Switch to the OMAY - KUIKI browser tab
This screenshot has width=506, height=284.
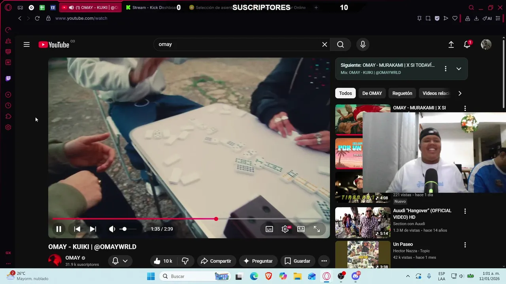[91, 7]
